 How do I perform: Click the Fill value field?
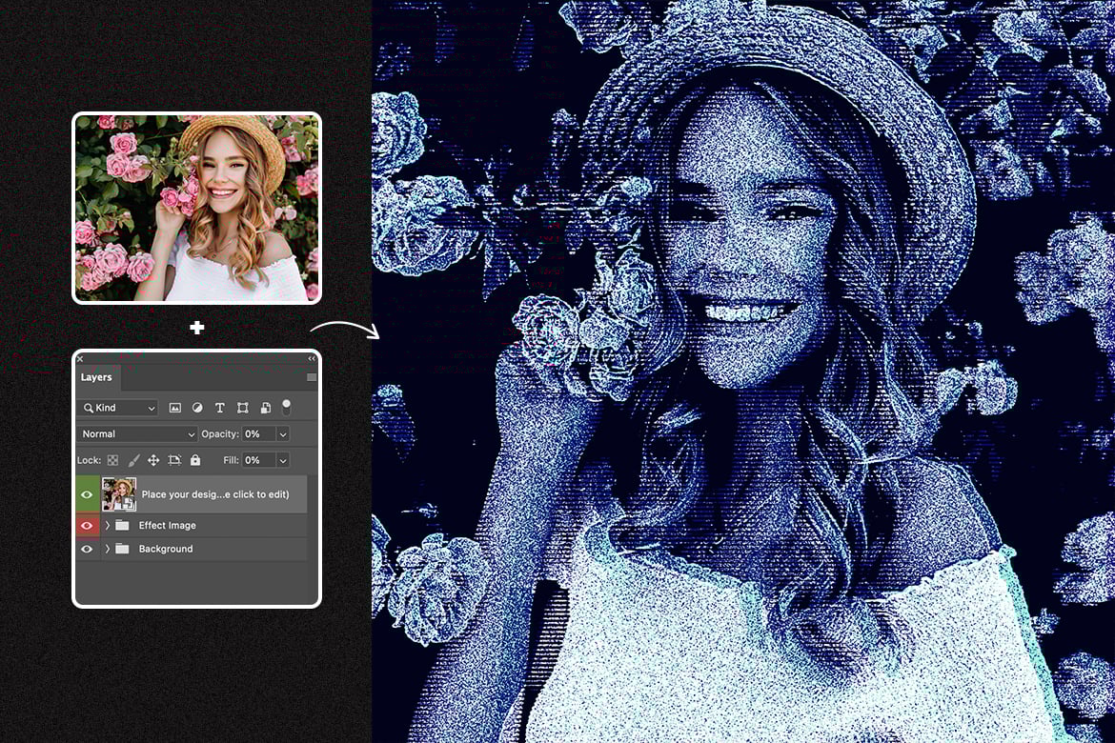pyautogui.click(x=258, y=460)
